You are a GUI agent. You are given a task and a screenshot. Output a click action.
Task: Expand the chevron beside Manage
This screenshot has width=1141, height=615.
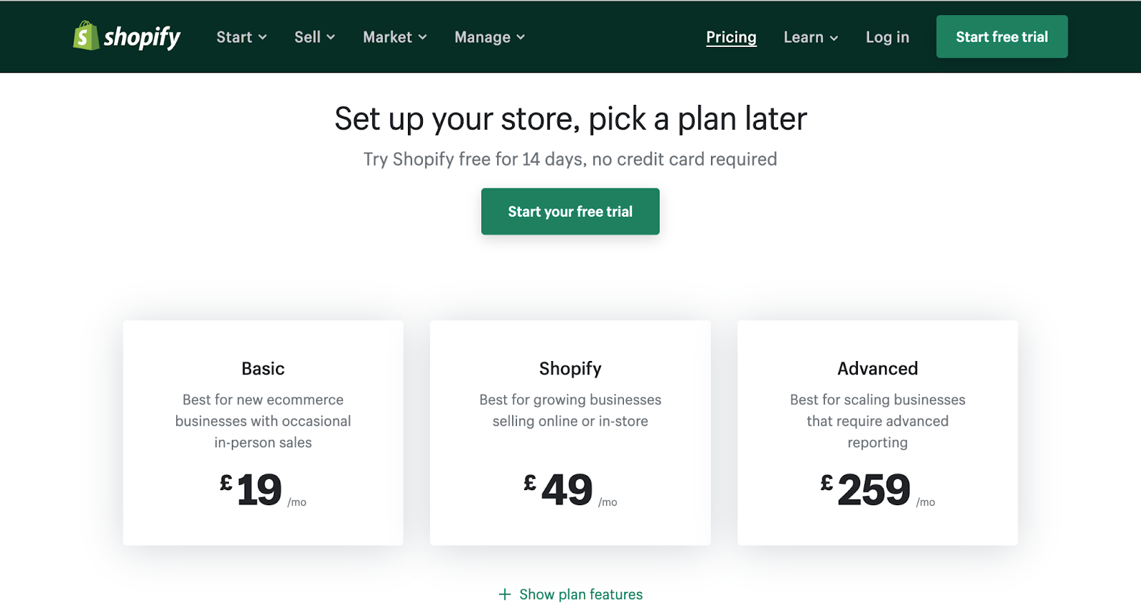[521, 37]
